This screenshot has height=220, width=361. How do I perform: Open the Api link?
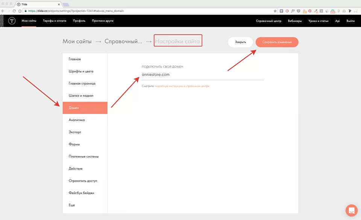(x=338, y=21)
